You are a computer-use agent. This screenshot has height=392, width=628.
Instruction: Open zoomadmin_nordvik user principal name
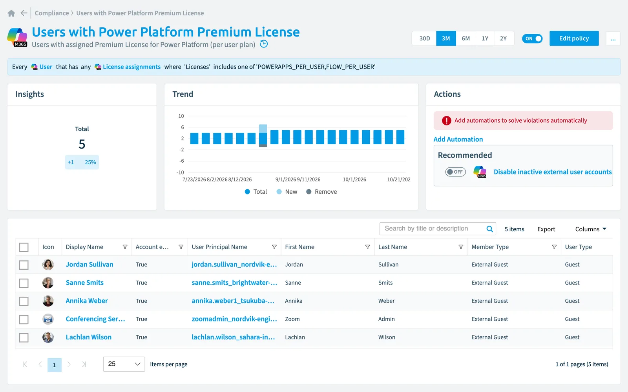(234, 319)
